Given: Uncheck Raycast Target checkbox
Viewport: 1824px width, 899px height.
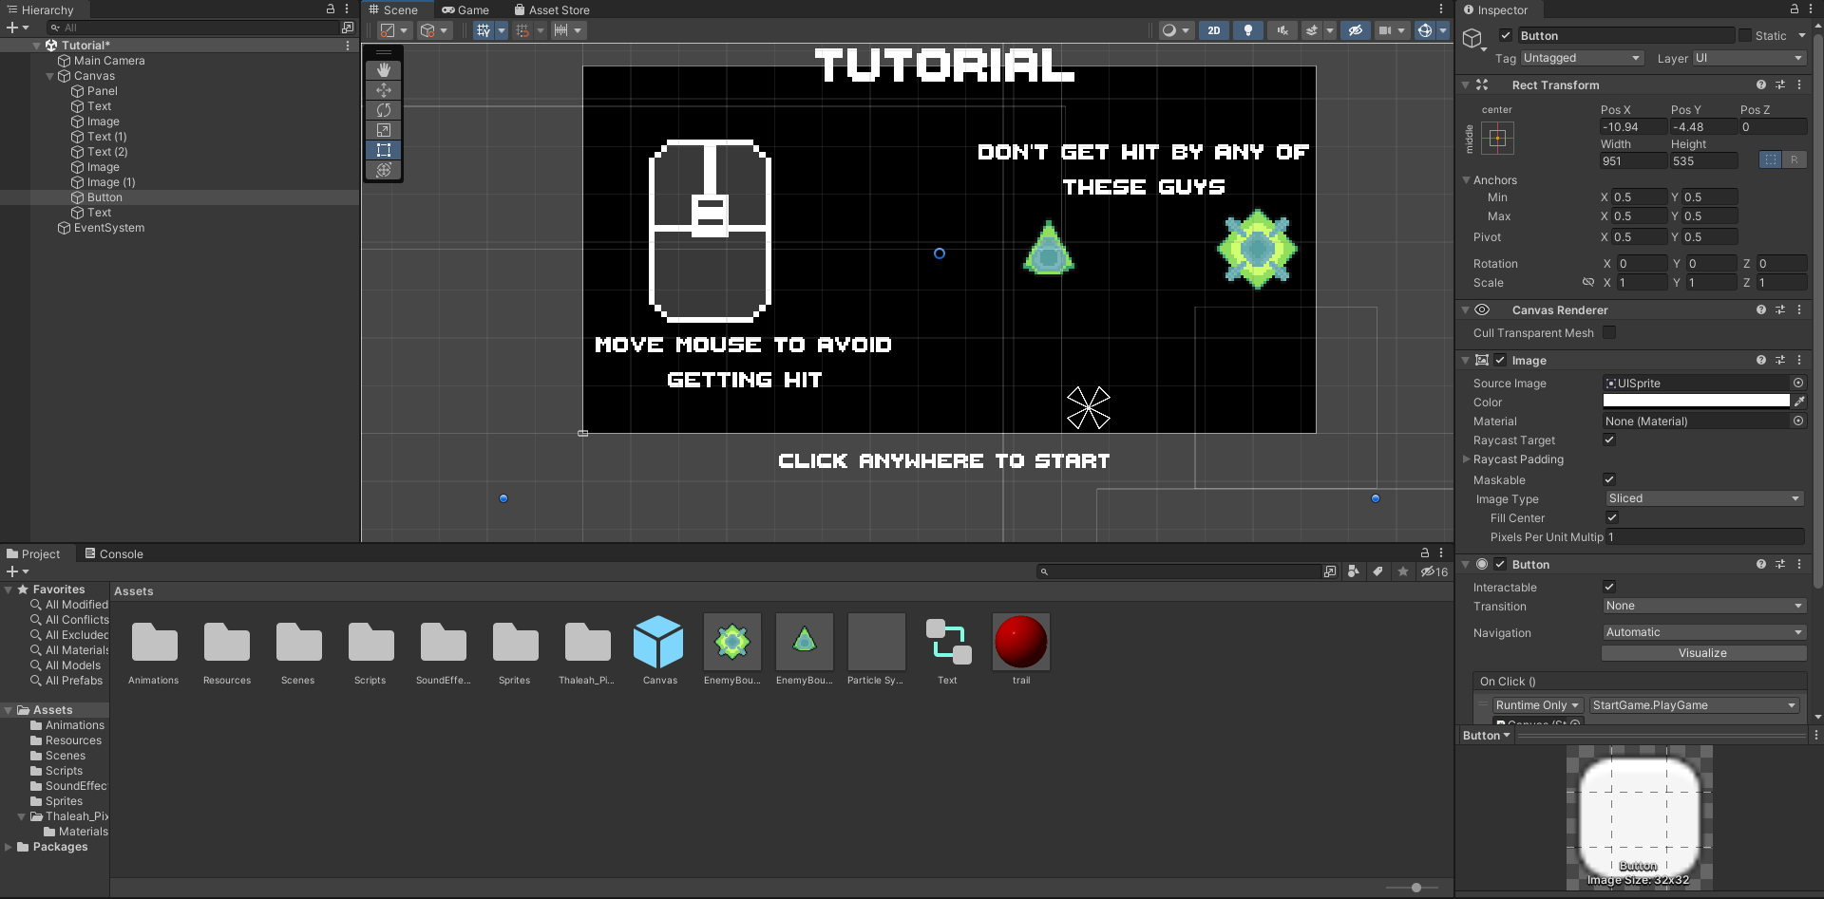Looking at the screenshot, I should 1609,440.
